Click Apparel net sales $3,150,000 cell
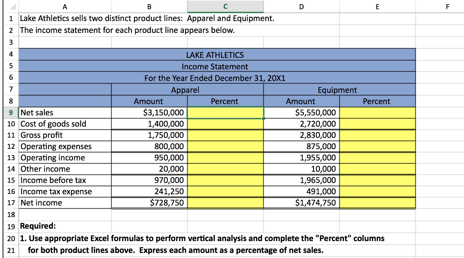This screenshot has width=464, height=258. (x=149, y=113)
